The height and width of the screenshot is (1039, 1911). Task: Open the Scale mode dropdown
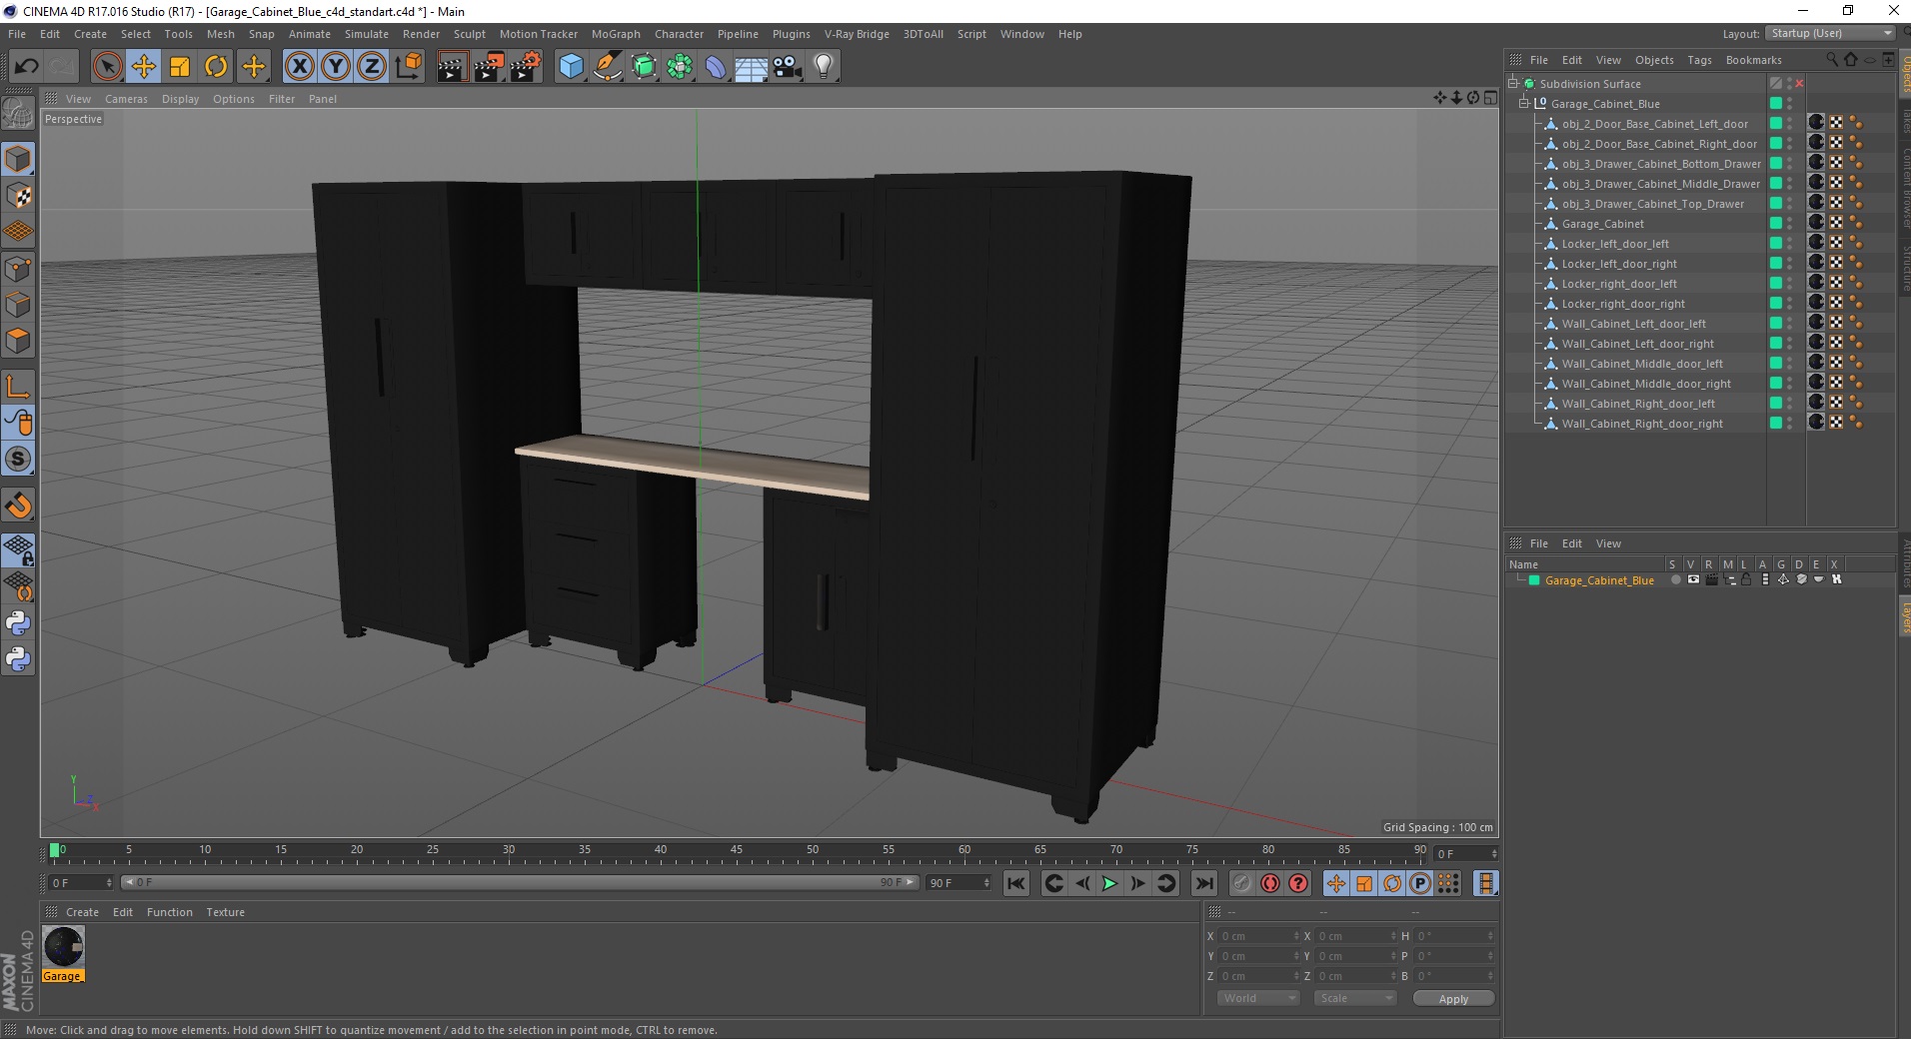coord(1354,998)
